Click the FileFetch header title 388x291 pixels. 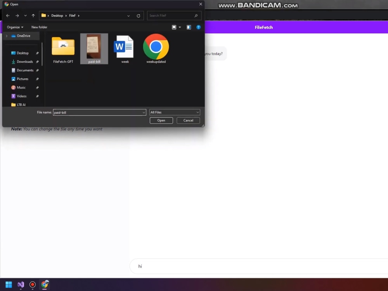[x=264, y=28]
